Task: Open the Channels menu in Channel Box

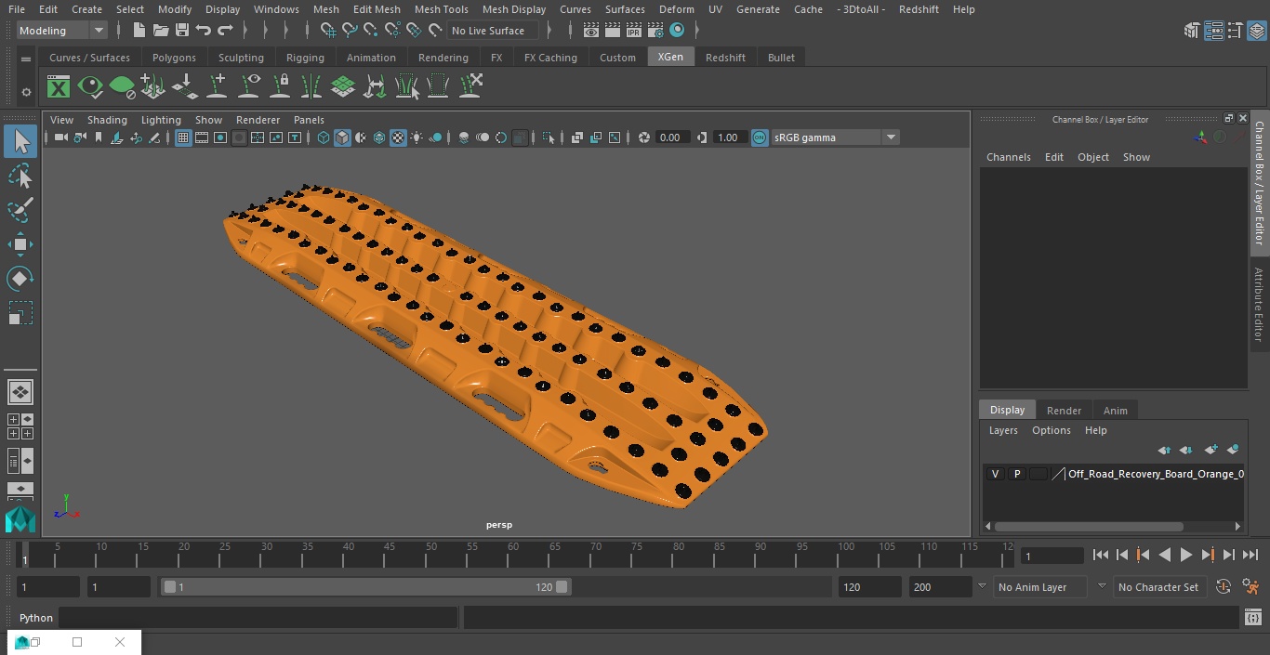Action: pos(1009,157)
